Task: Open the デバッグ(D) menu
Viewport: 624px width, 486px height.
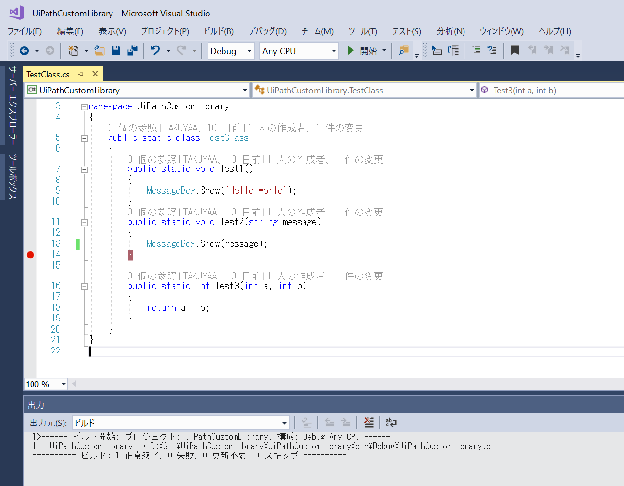Action: 267,31
